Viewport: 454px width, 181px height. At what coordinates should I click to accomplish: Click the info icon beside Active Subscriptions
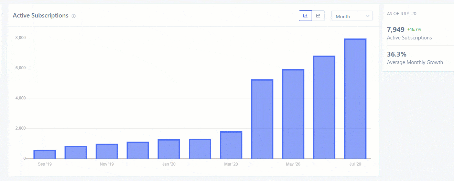coord(74,16)
